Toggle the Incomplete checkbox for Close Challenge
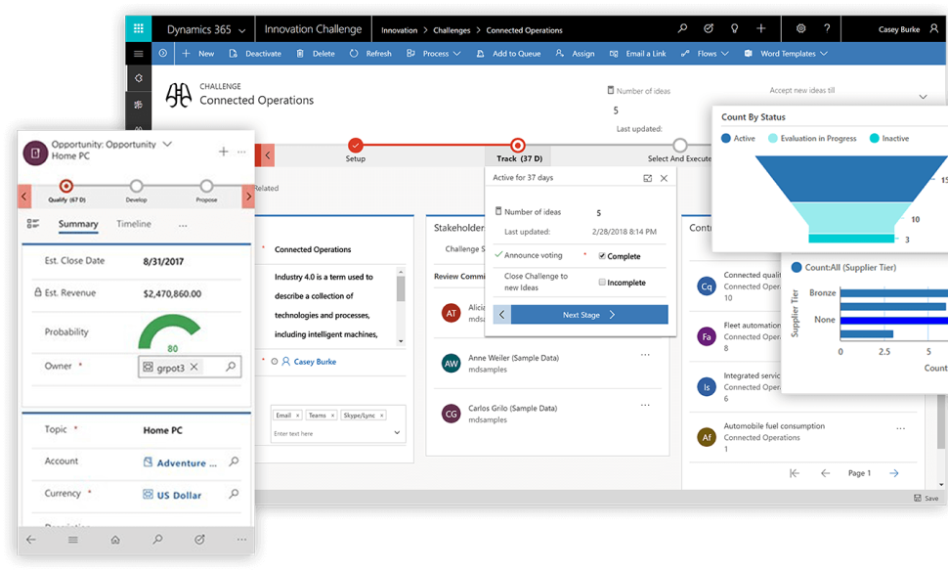This screenshot has height=571, width=948. pos(602,282)
